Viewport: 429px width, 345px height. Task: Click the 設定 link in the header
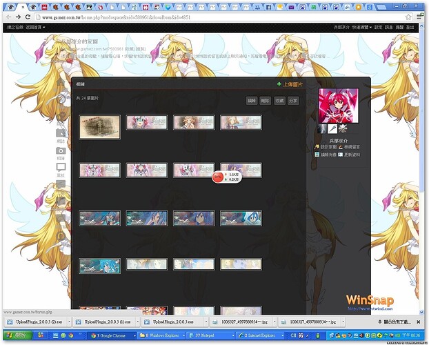pos(378,27)
